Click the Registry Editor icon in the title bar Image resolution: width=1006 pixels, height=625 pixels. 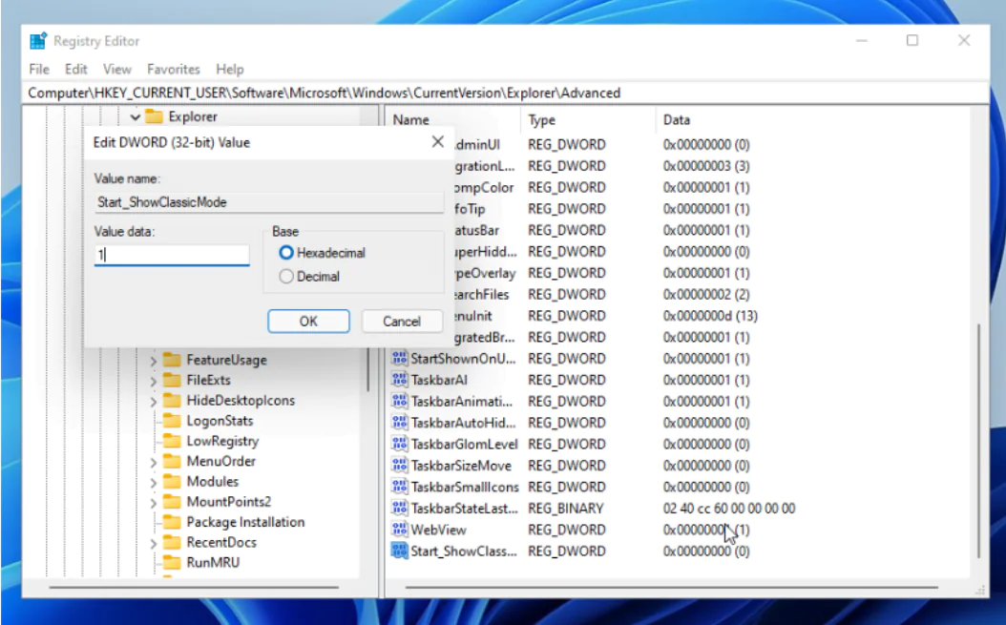[x=37, y=40]
